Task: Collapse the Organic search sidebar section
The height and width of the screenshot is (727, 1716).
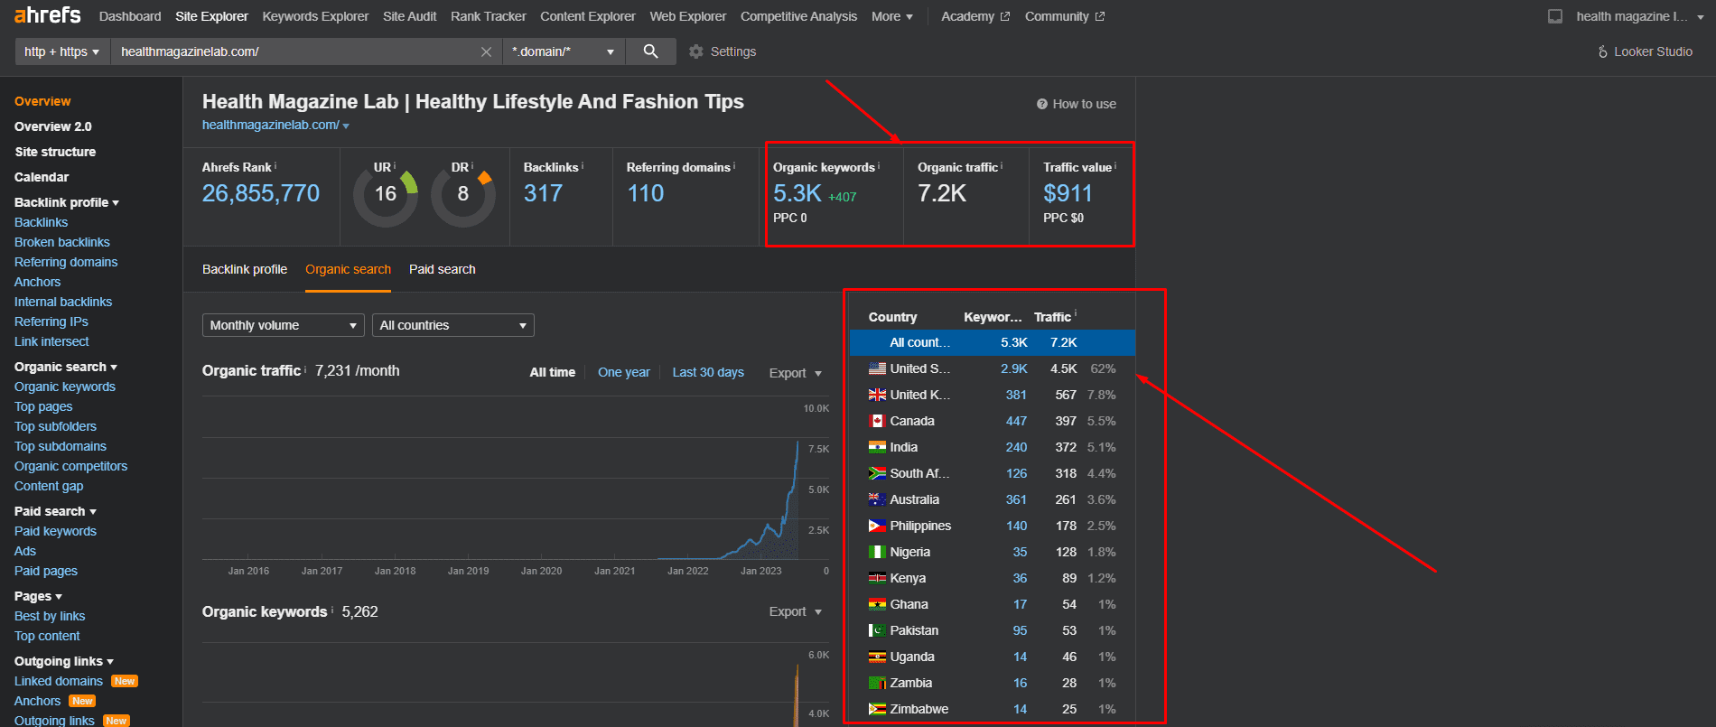Action: coord(66,367)
